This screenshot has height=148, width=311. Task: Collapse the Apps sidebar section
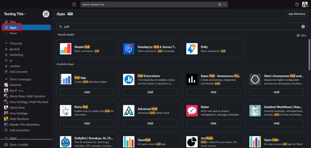[x=6, y=138]
